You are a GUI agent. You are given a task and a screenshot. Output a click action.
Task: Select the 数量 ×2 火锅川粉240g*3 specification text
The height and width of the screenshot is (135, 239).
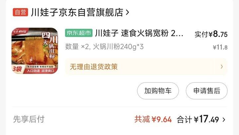point(105,47)
